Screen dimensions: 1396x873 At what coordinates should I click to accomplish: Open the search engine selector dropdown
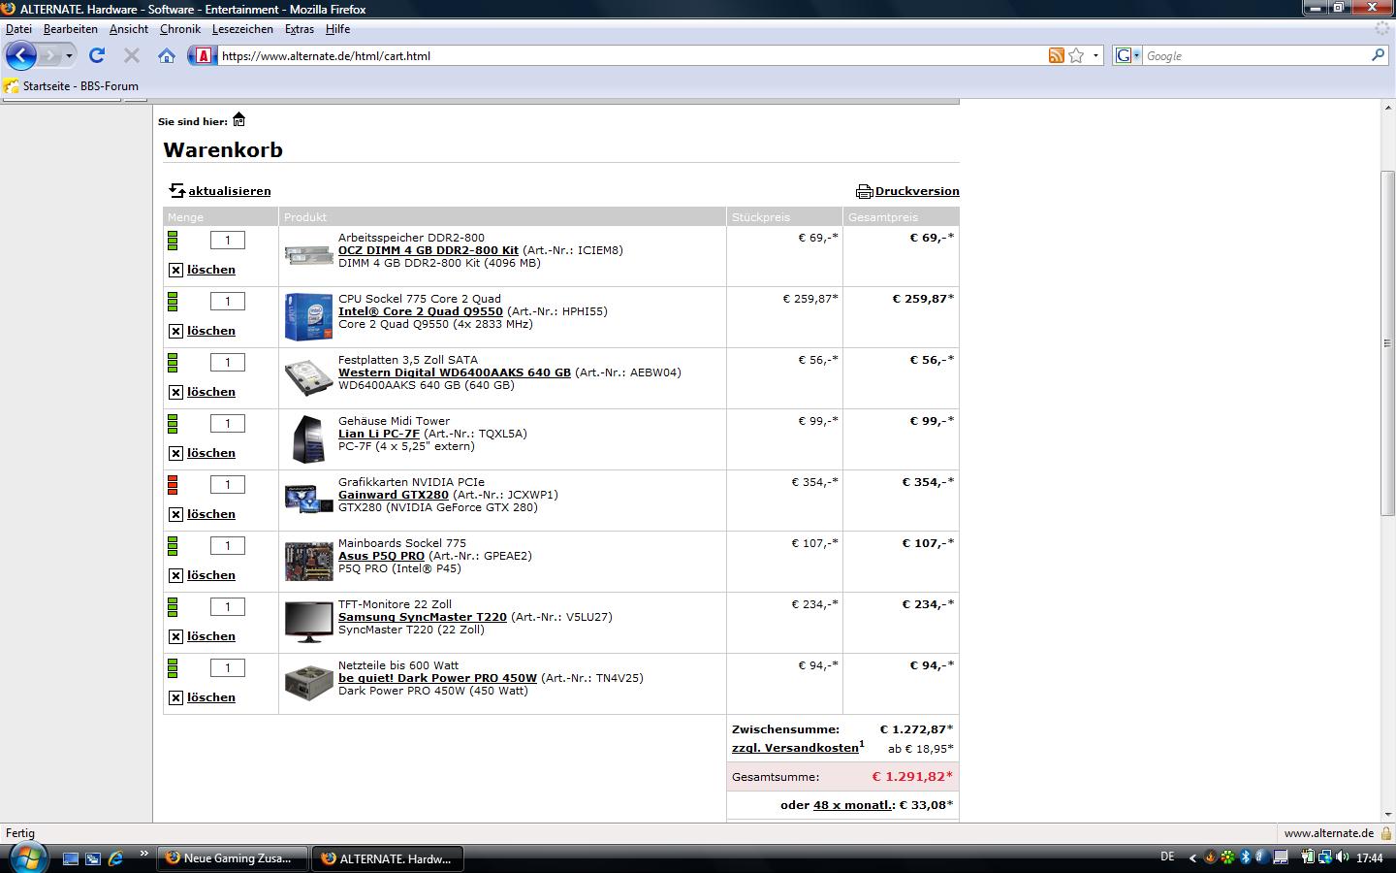tap(1137, 55)
